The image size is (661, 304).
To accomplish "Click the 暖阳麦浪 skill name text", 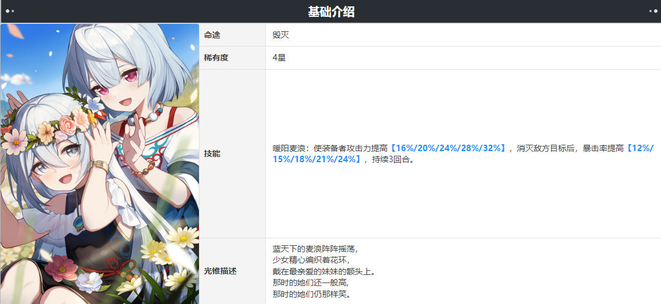I will (x=289, y=148).
